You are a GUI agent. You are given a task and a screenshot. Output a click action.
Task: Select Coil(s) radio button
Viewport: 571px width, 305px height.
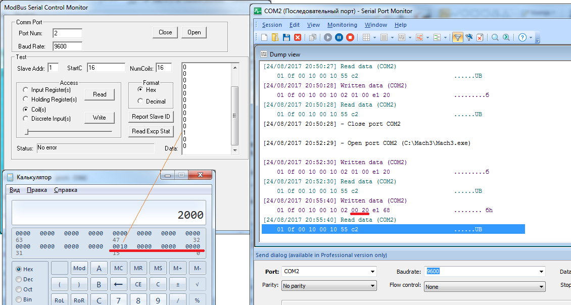tap(25, 109)
